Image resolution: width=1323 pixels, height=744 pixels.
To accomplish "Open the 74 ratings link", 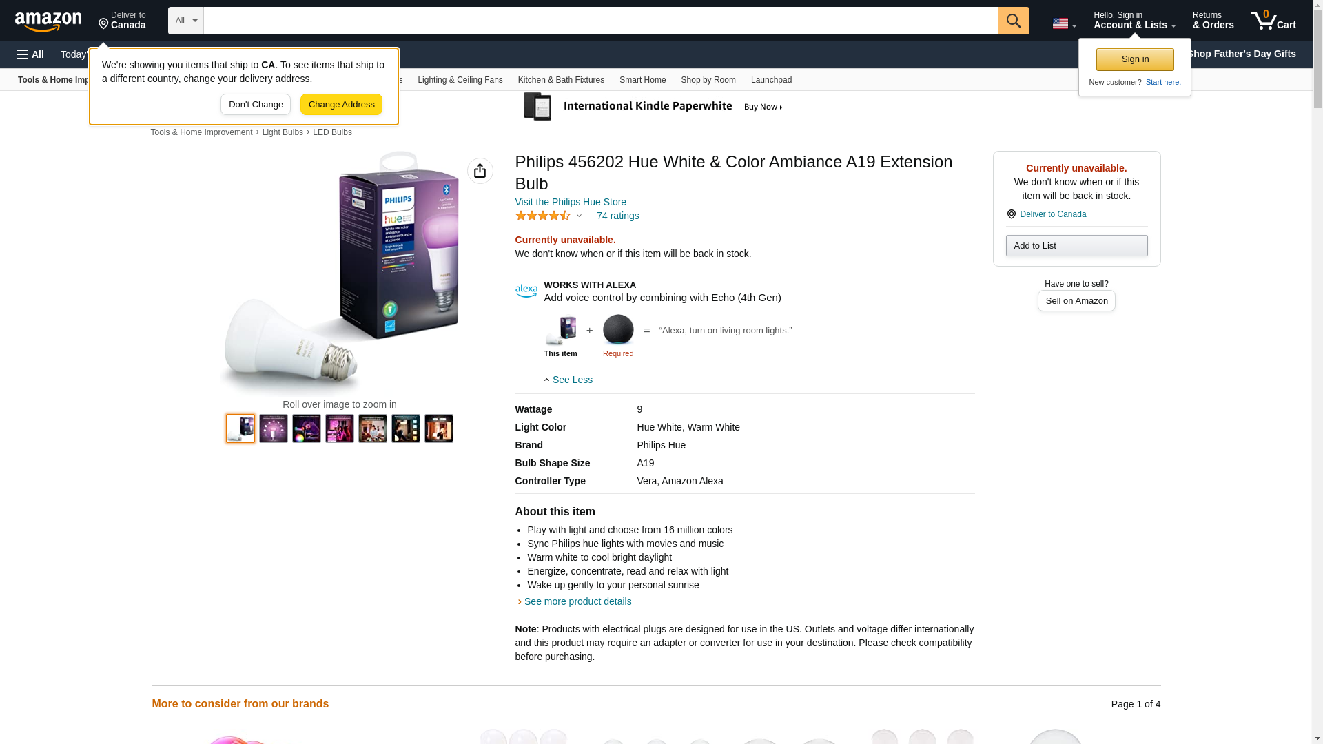I will pyautogui.click(x=617, y=216).
